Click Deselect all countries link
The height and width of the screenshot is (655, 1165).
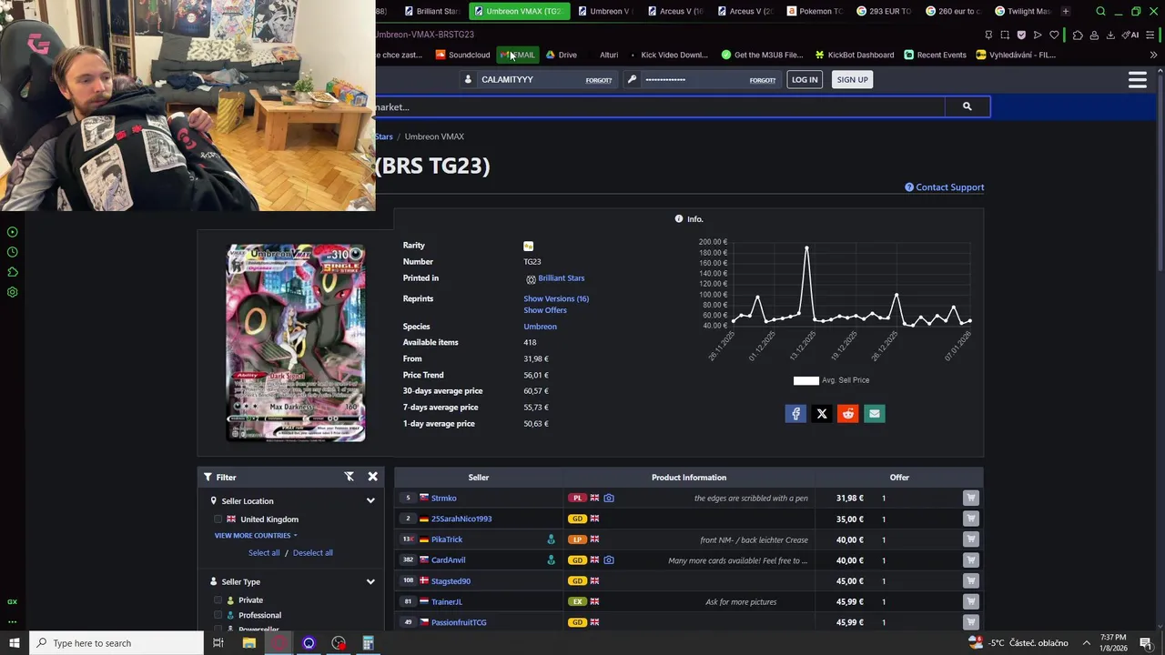point(312,553)
